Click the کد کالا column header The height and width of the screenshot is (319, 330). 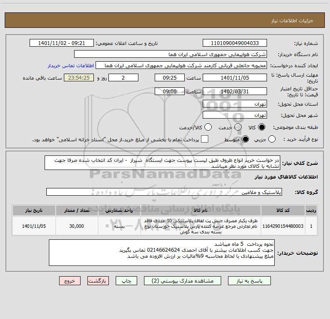[x=283, y=210]
